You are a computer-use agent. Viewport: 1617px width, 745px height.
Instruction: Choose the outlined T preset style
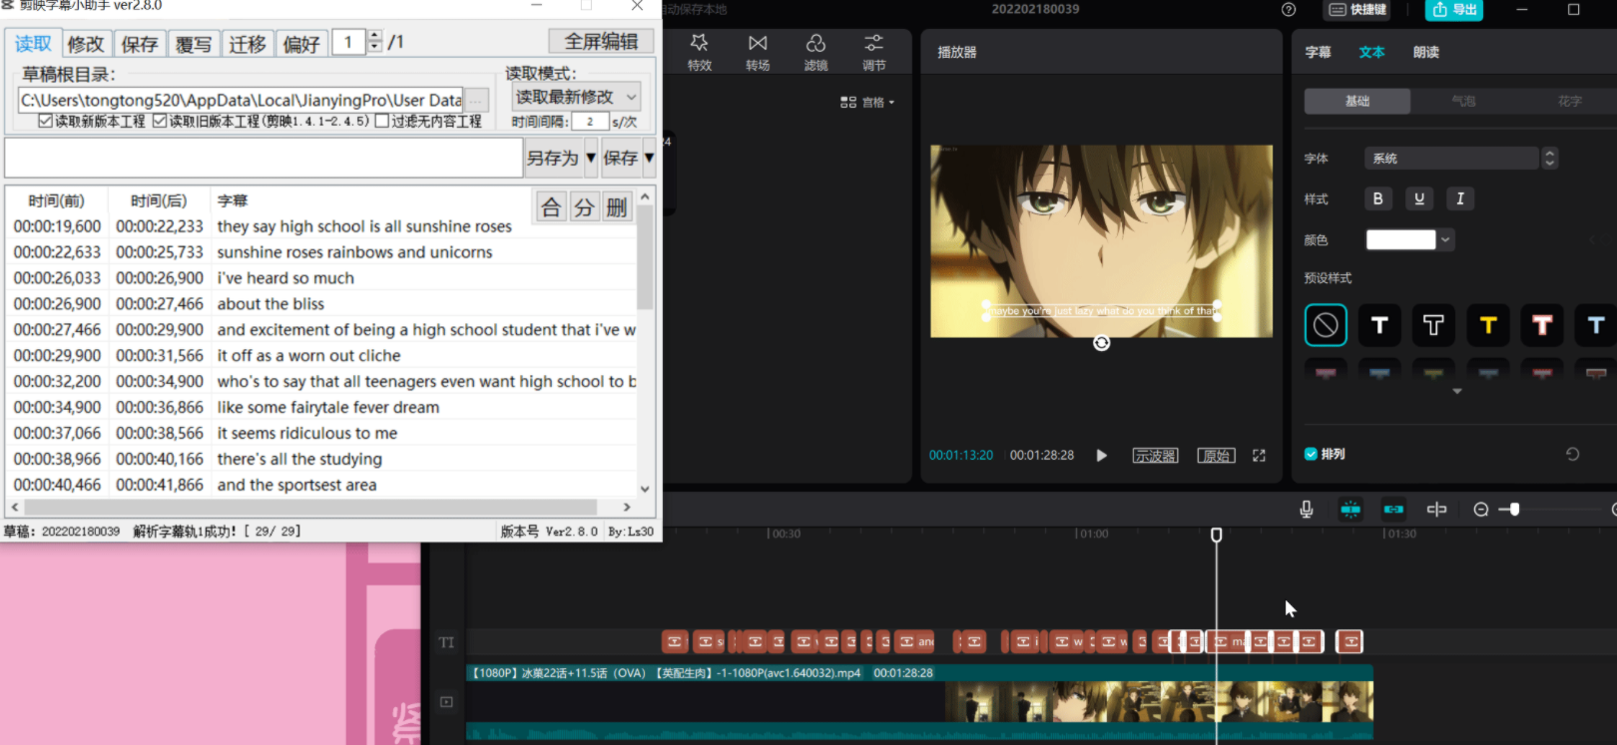click(x=1433, y=325)
